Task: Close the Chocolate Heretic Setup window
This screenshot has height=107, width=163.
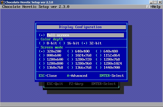Action: pos(160,2)
